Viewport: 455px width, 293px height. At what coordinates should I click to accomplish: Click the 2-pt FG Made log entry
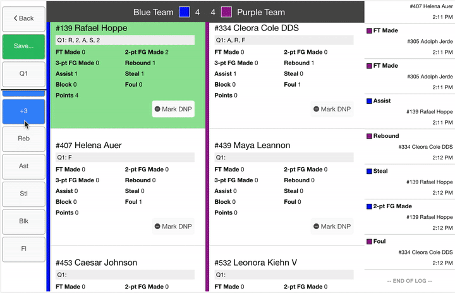click(409, 217)
